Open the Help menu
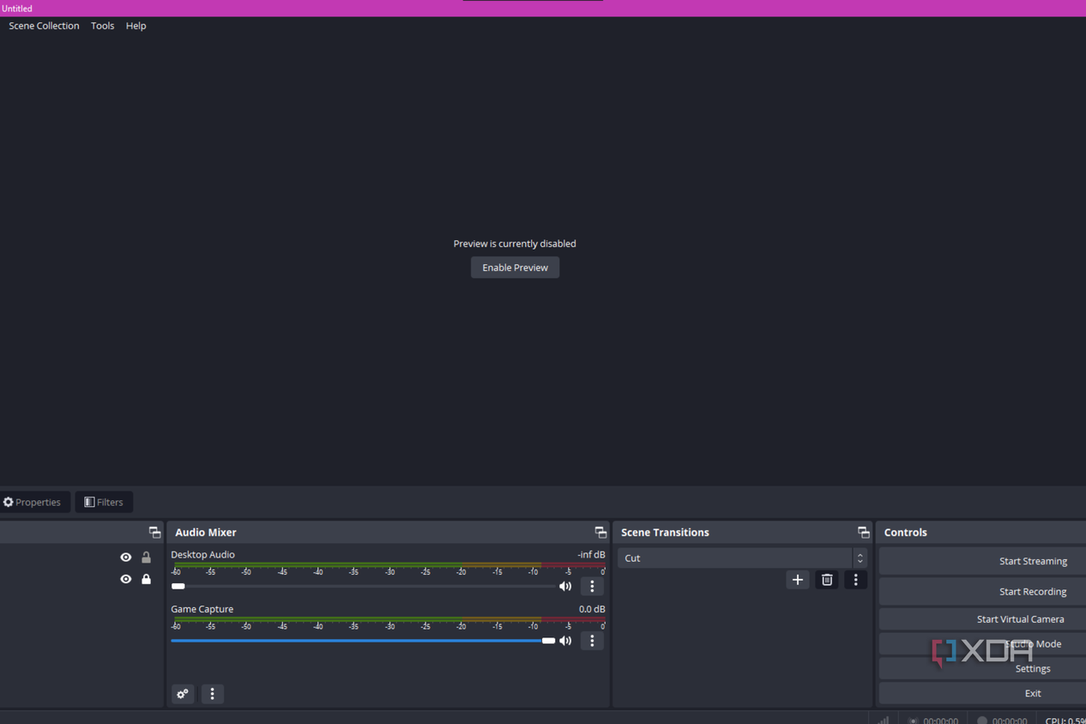Image resolution: width=1086 pixels, height=724 pixels. coord(136,26)
